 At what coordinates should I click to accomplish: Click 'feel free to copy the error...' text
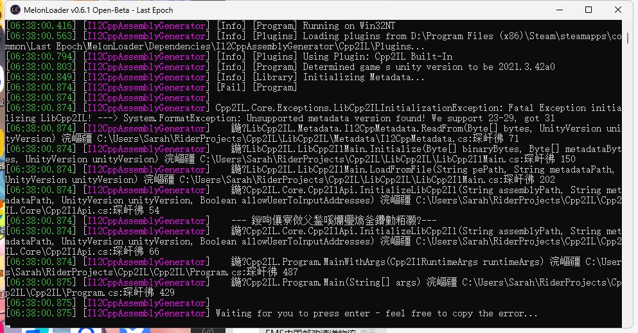461,313
